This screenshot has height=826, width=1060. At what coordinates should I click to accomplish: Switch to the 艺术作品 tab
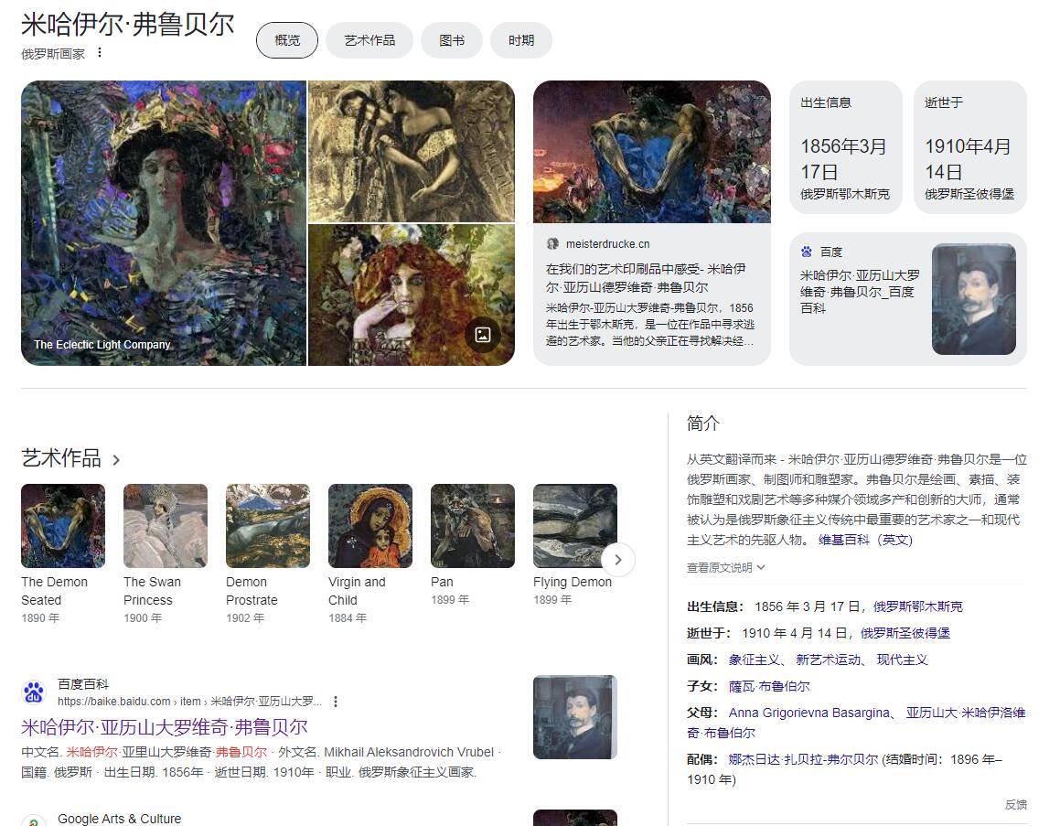pyautogui.click(x=369, y=40)
